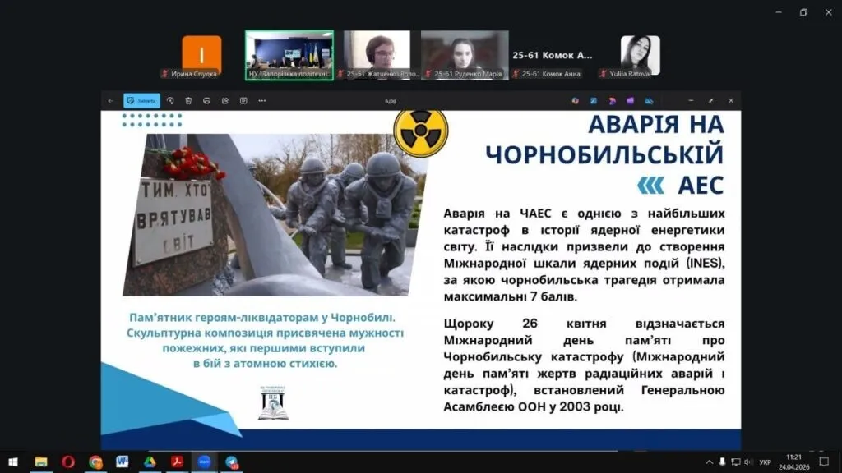Viewport: 842px width, 473px height.
Task: Open the notification center icon
Action: tap(824, 462)
